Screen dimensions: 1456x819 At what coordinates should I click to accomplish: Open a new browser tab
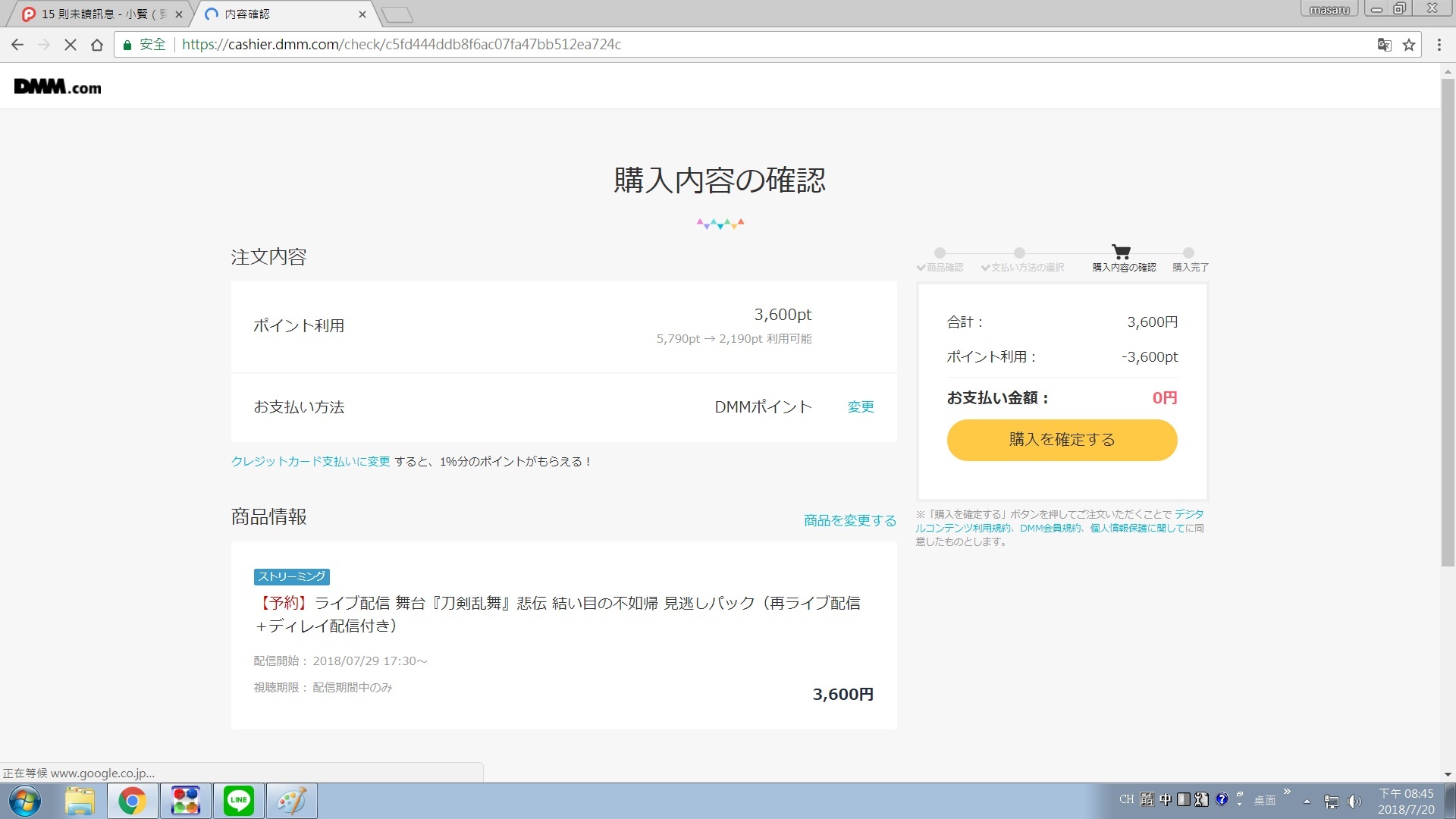coord(397,14)
